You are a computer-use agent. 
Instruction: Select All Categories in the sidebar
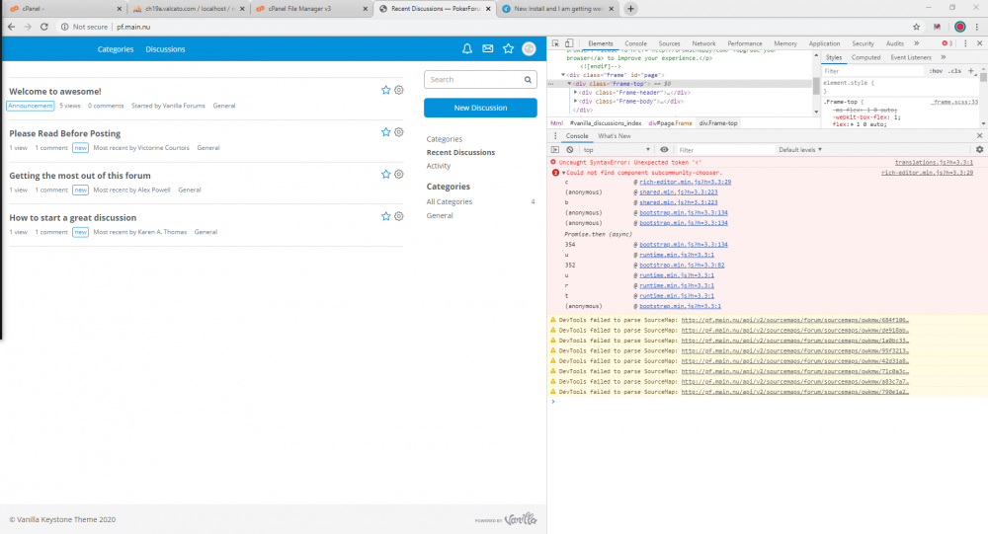pos(450,202)
